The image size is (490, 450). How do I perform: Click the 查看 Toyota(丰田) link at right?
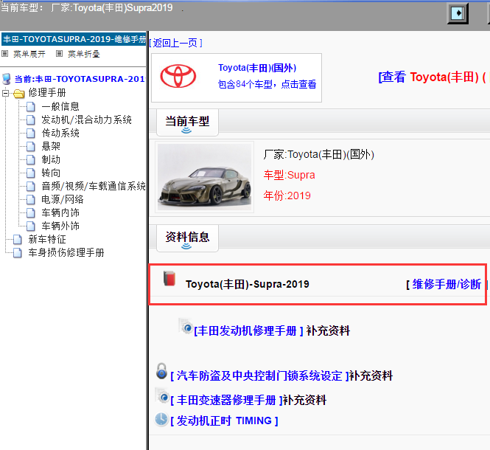click(x=433, y=77)
